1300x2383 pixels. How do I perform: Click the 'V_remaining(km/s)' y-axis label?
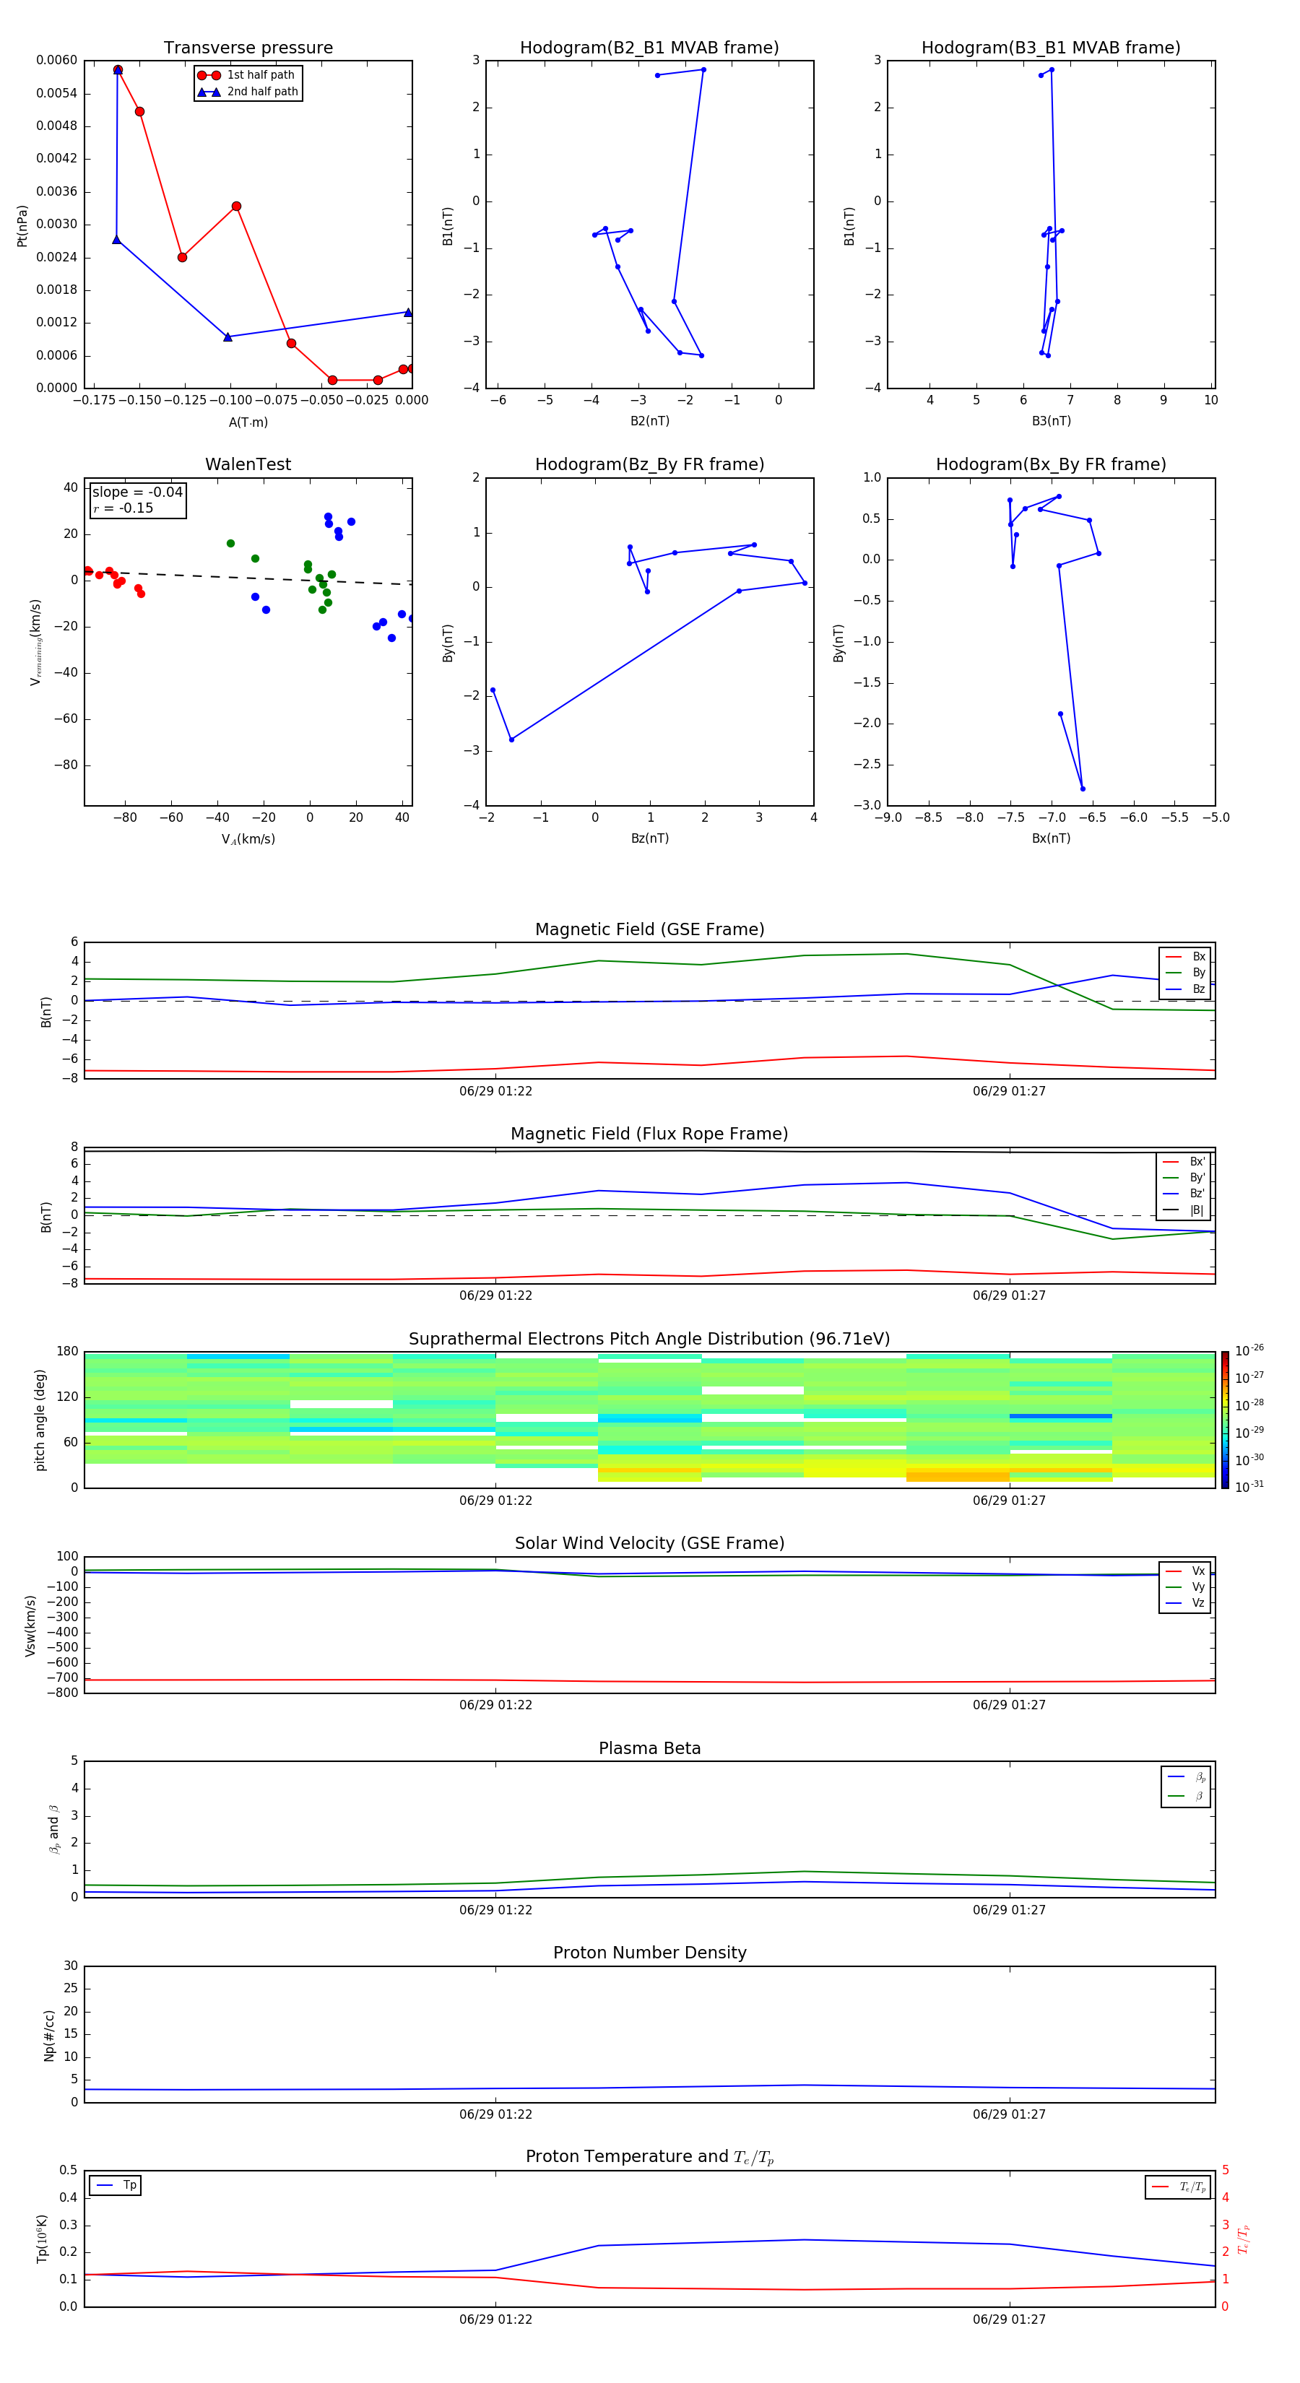tap(36, 642)
